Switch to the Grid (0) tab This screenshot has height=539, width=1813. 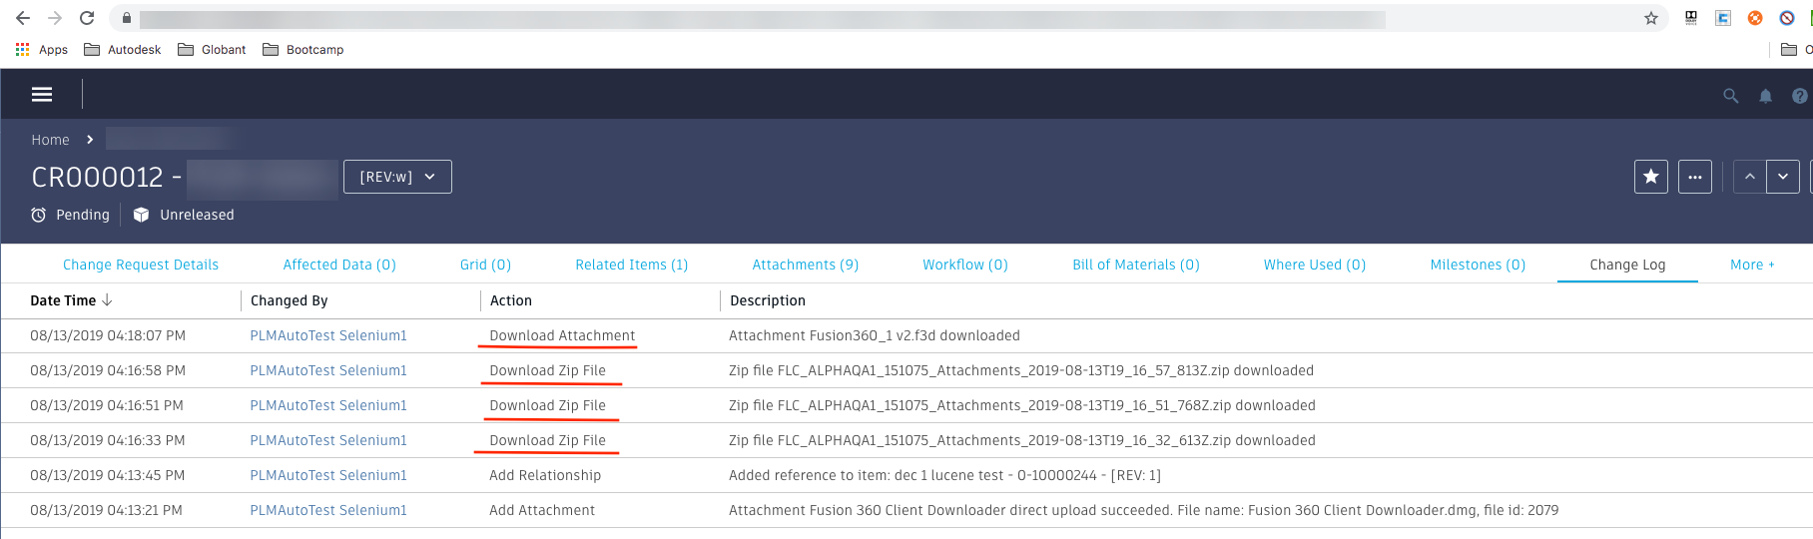(x=485, y=265)
